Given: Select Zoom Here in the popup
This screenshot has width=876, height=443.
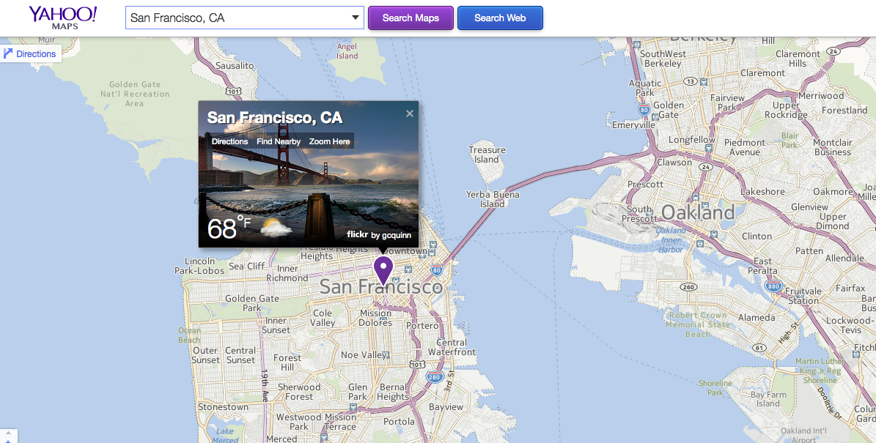Looking at the screenshot, I should coord(329,141).
